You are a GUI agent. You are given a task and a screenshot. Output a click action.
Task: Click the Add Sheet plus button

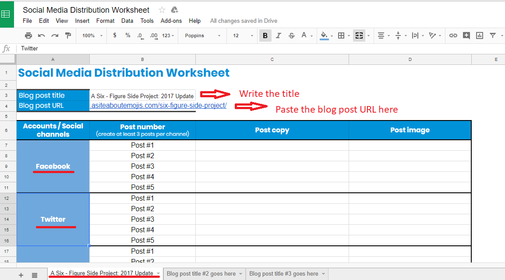[21, 275]
